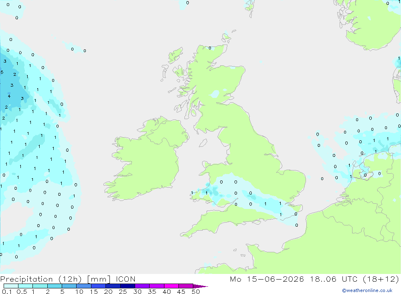Click the 40–45 mm magenta legend swatch
The width and height of the screenshot is (401, 294).
click(x=171, y=286)
